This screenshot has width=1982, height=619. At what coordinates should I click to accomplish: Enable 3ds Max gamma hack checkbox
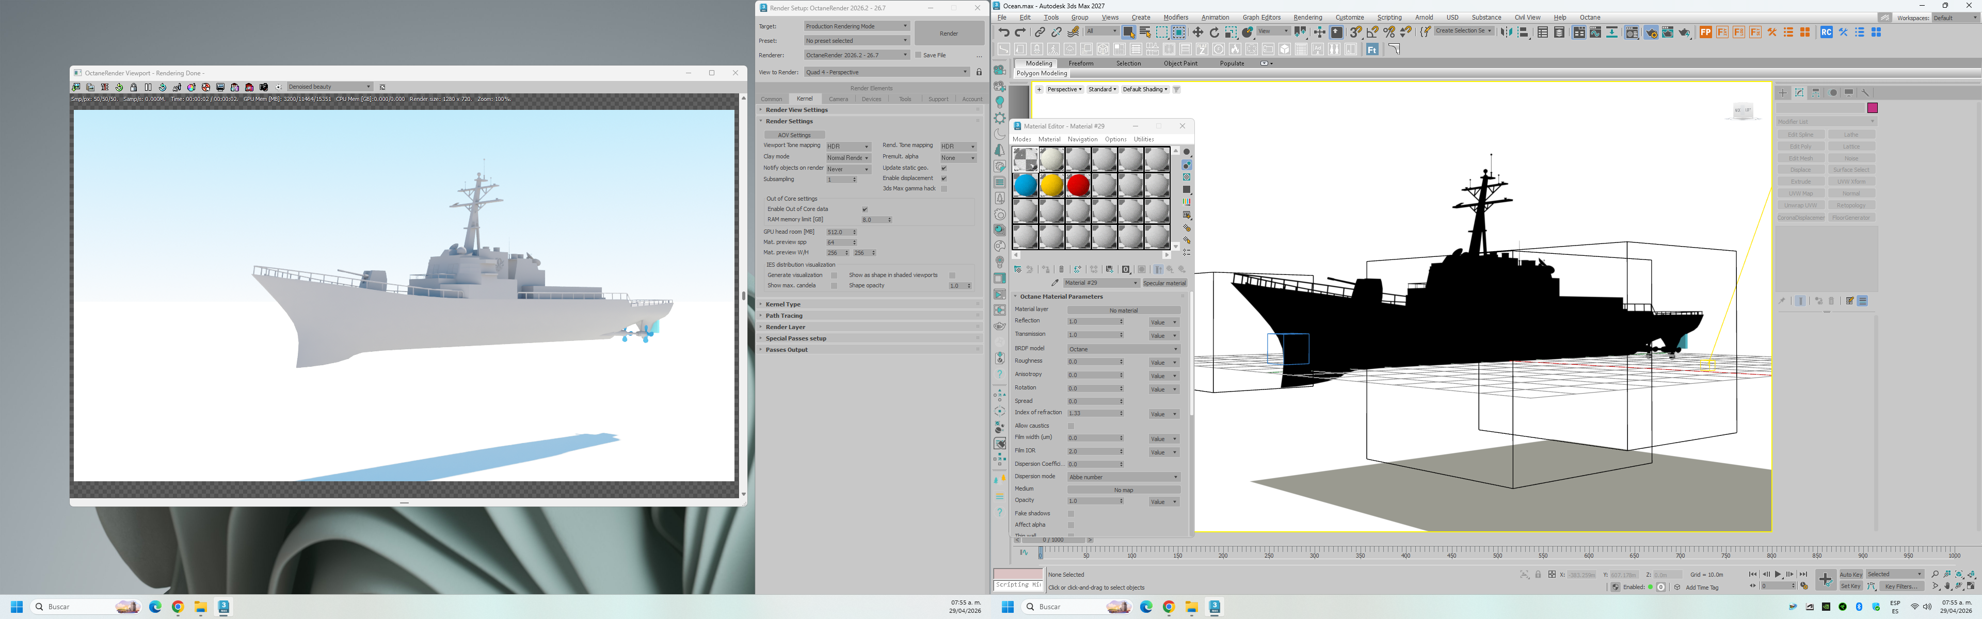pyautogui.click(x=944, y=189)
